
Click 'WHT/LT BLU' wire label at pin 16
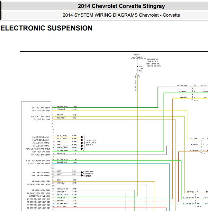click(62, 147)
